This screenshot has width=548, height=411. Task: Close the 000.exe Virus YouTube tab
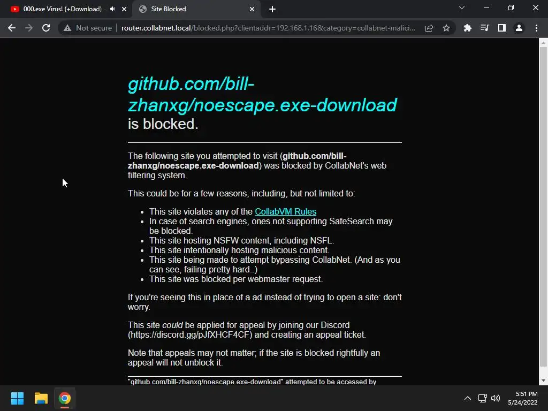click(x=124, y=9)
